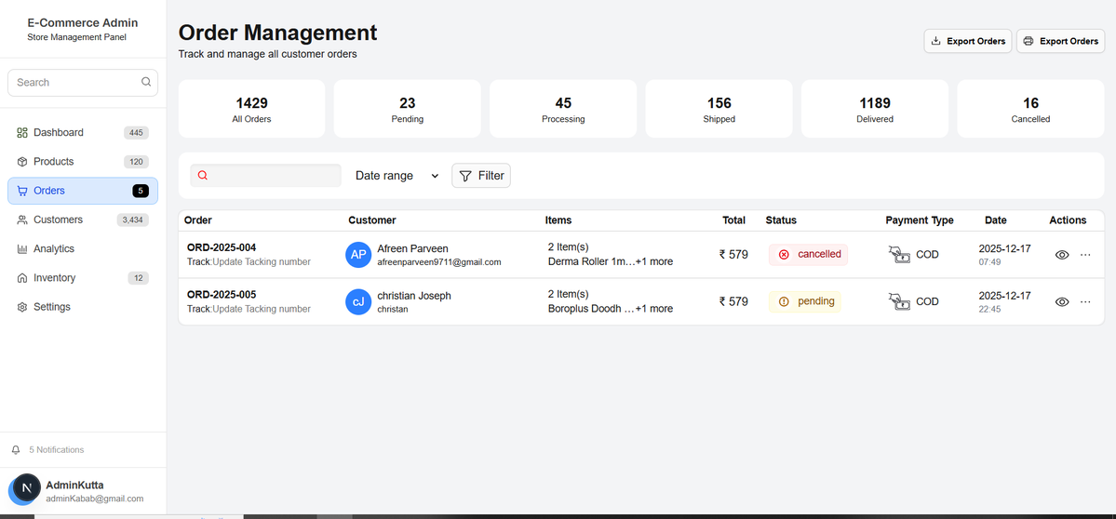Click Update Tacking number for ORD-2025-004
The height and width of the screenshot is (519, 1116).
(262, 261)
